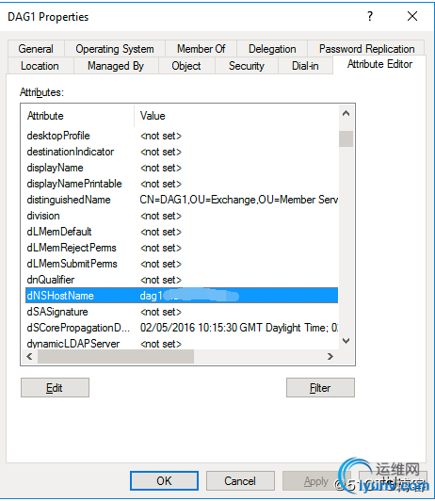Screen dimensions: 435x501
Task: Select the destinationIndicator attribute row
Action: (x=182, y=152)
